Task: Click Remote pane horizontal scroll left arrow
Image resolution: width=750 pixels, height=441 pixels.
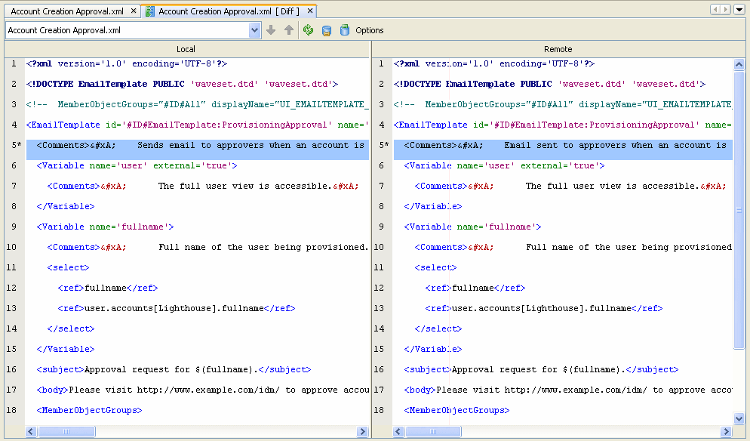Action: 398,431
